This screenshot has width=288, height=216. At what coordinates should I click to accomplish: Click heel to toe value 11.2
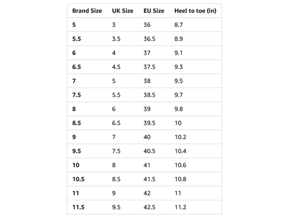click(x=180, y=207)
